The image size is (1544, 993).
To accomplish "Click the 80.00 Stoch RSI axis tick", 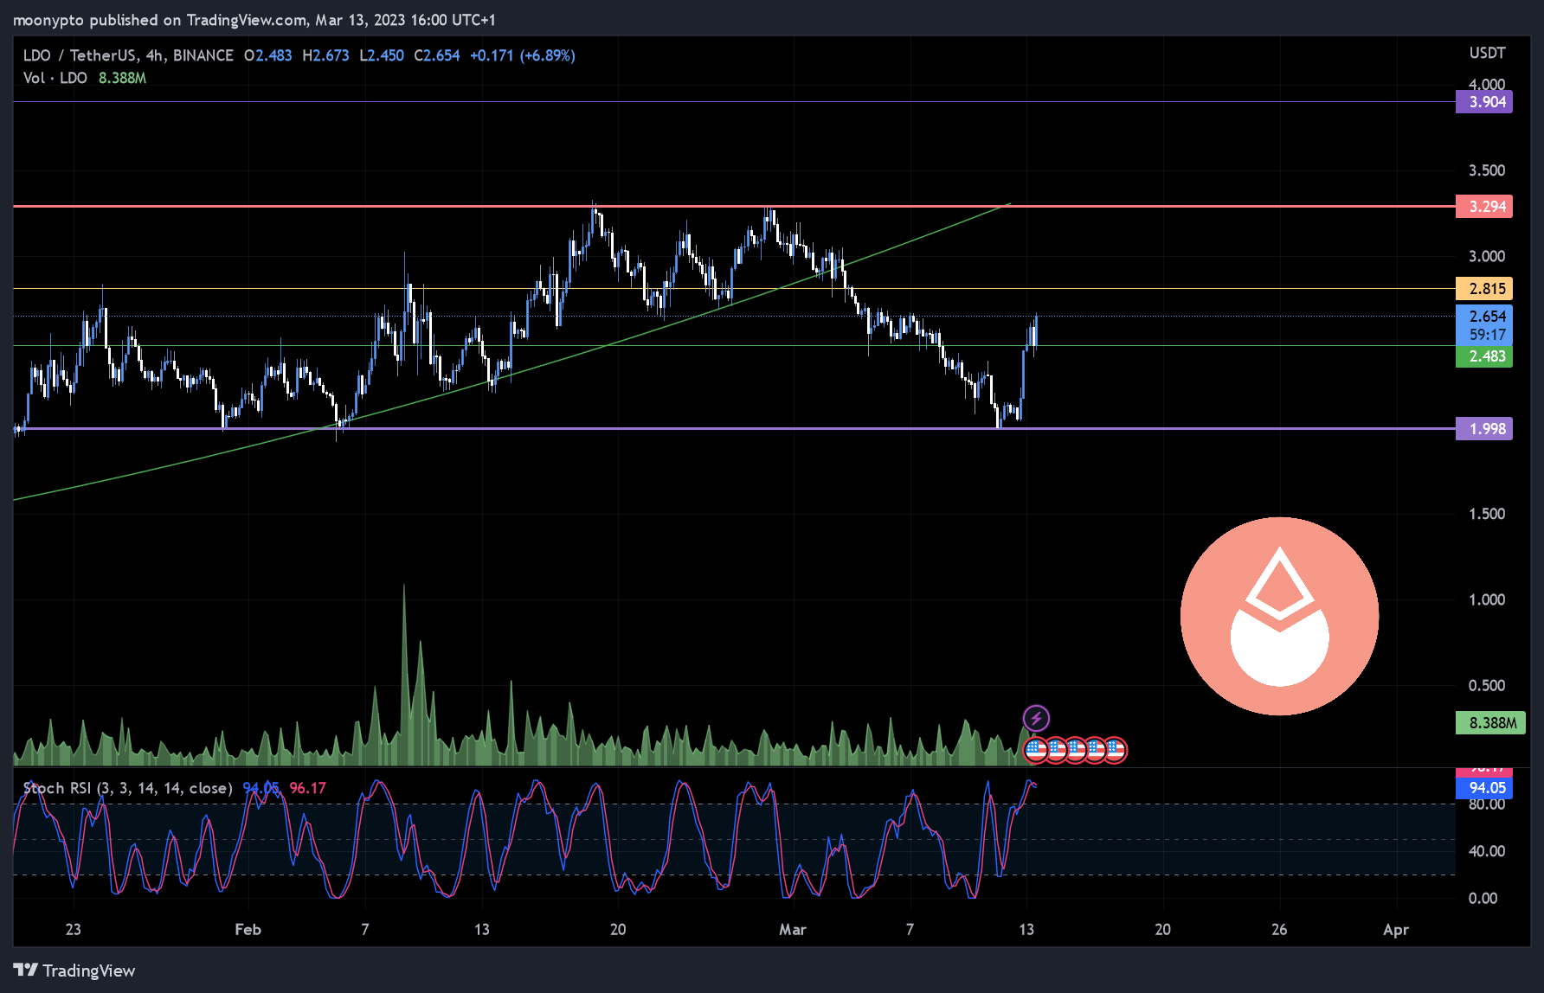I will 1486,804.
